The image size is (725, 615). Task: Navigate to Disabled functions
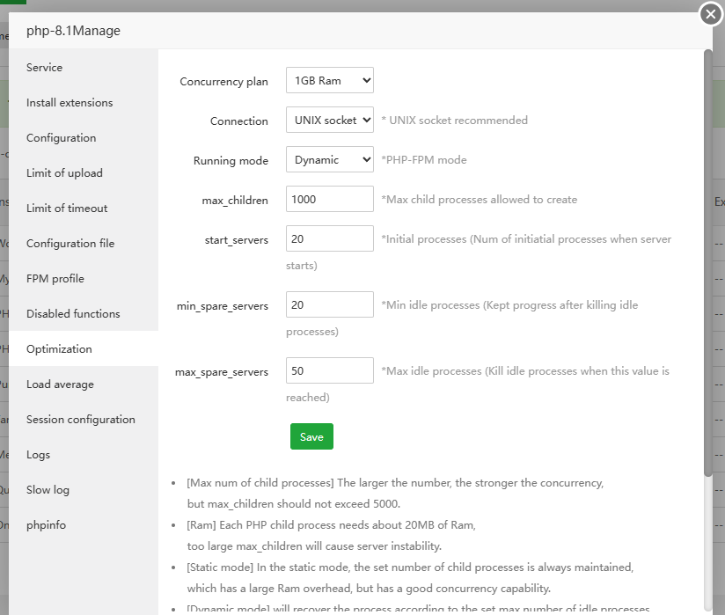73,314
